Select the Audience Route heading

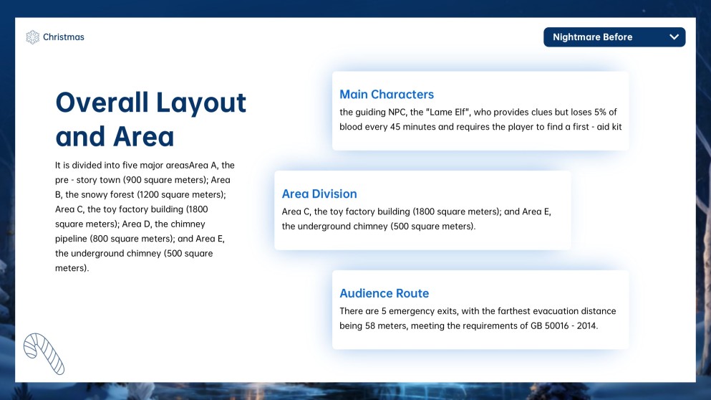(x=384, y=293)
